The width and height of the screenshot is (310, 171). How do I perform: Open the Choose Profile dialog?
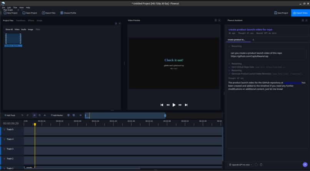[x=68, y=13]
